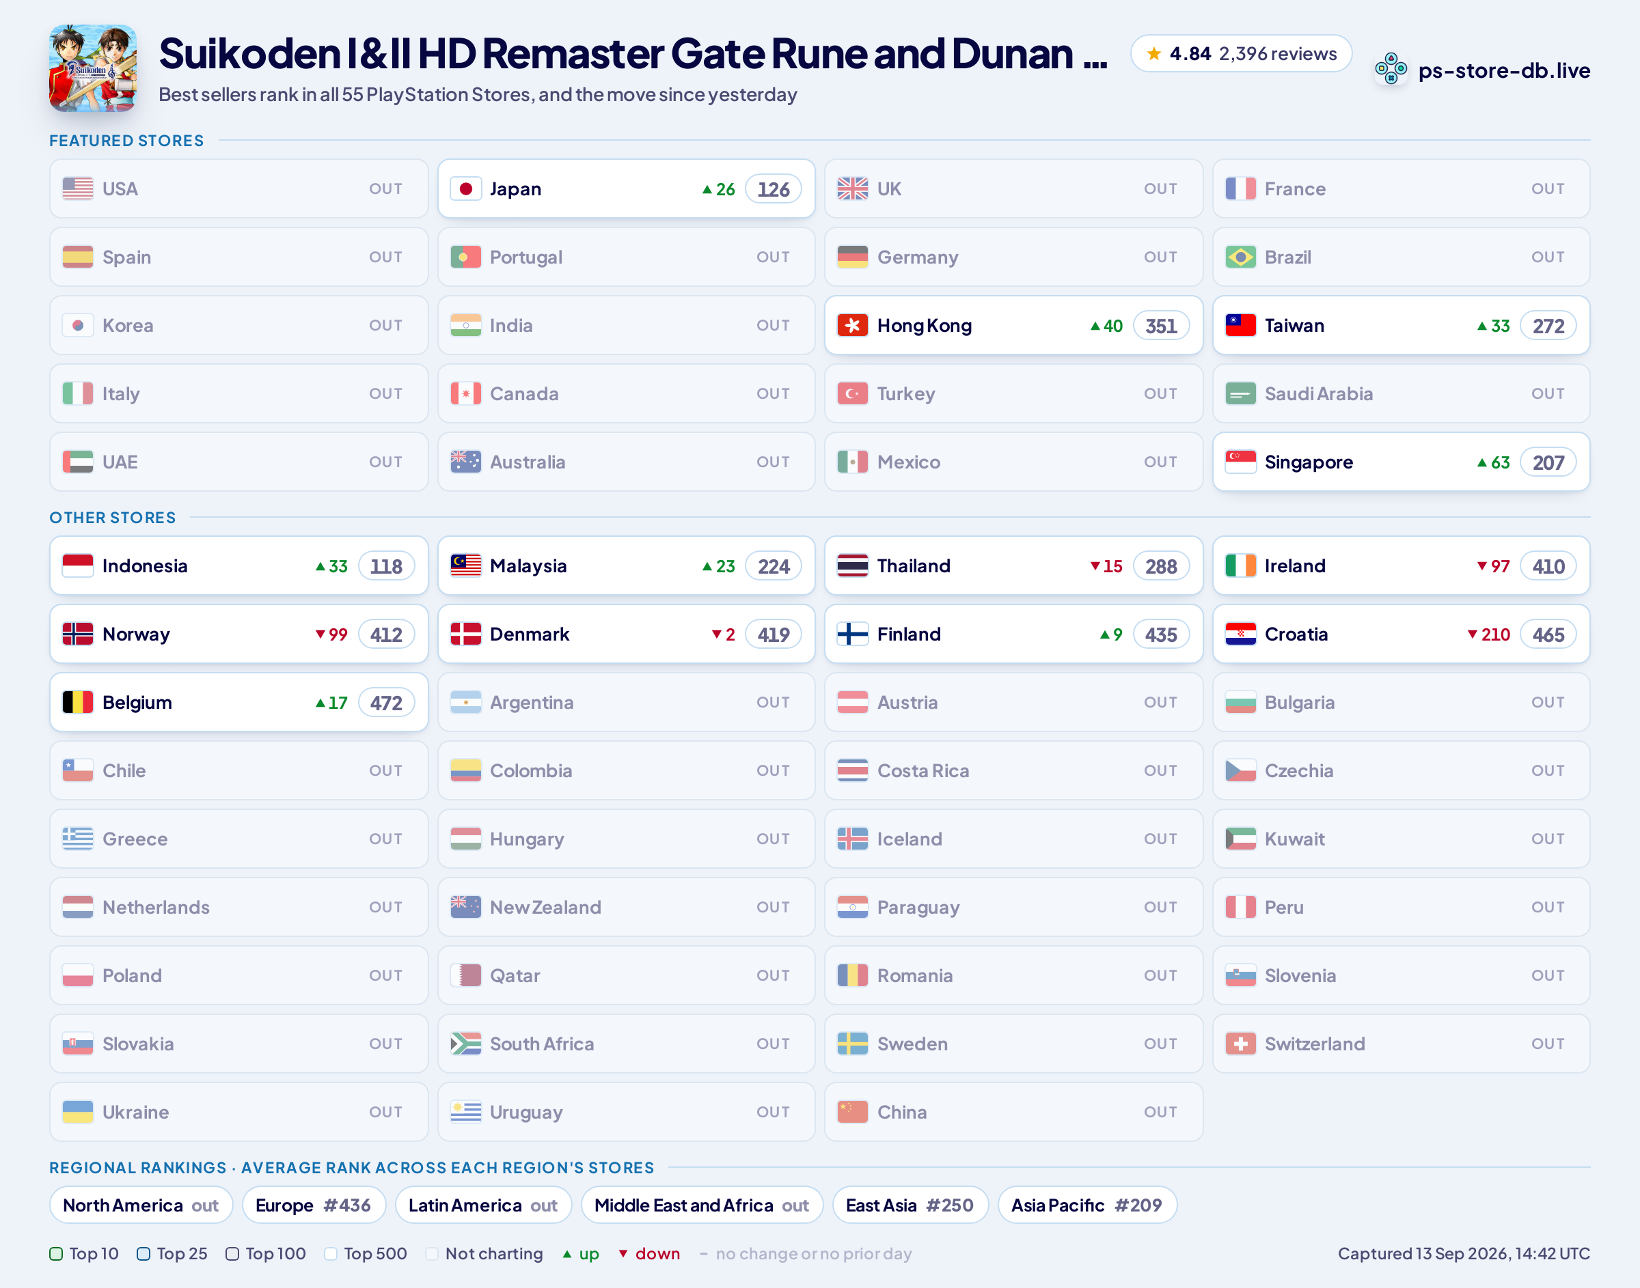This screenshot has width=1640, height=1288.
Task: Click the Taiwan flag icon
Action: tap(1240, 325)
